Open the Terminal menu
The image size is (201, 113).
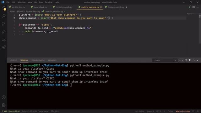(x=49, y=2)
